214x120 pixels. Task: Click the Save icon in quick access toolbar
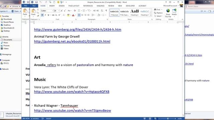(36, 2)
